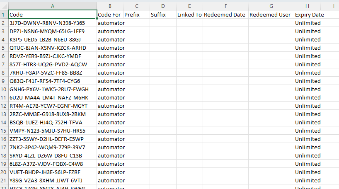The width and height of the screenshot is (339, 189).
Task: Select the "Linked To" header cell
Action: click(x=189, y=15)
